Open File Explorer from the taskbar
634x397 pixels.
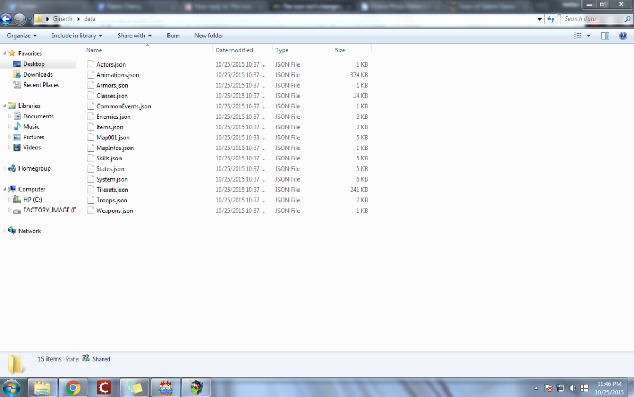[42, 388]
